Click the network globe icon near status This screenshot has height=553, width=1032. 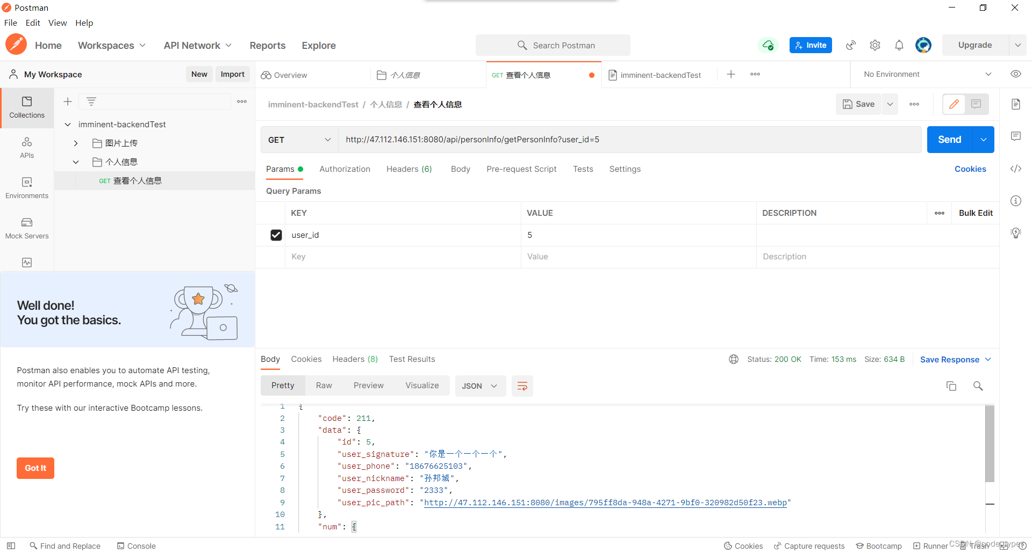(734, 359)
